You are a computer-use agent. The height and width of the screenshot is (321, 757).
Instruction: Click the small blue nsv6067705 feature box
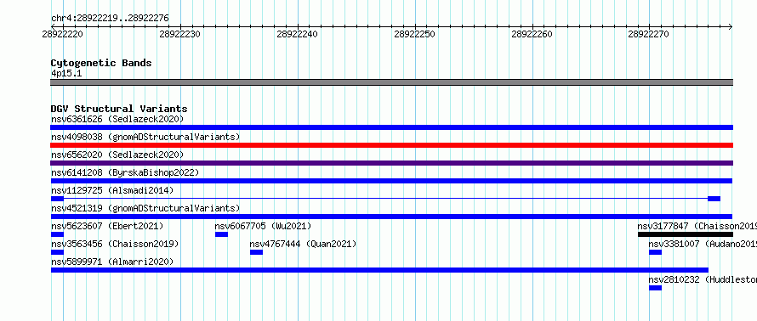pyautogui.click(x=222, y=234)
